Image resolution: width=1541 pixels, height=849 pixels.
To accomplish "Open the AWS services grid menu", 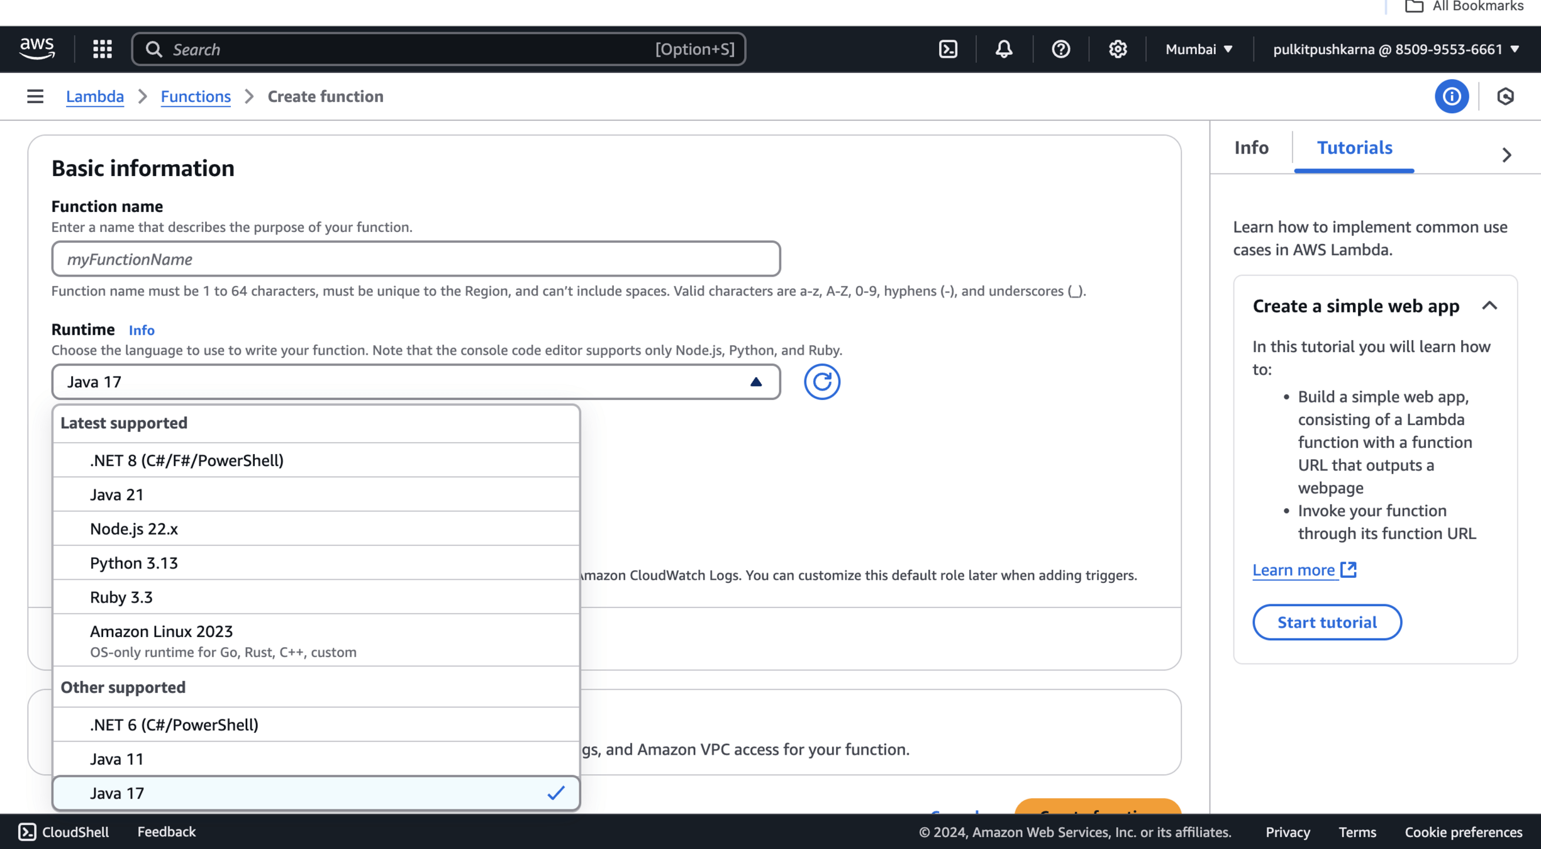I will point(103,49).
